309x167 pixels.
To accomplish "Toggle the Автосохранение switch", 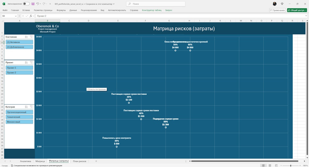I will point(26,4).
